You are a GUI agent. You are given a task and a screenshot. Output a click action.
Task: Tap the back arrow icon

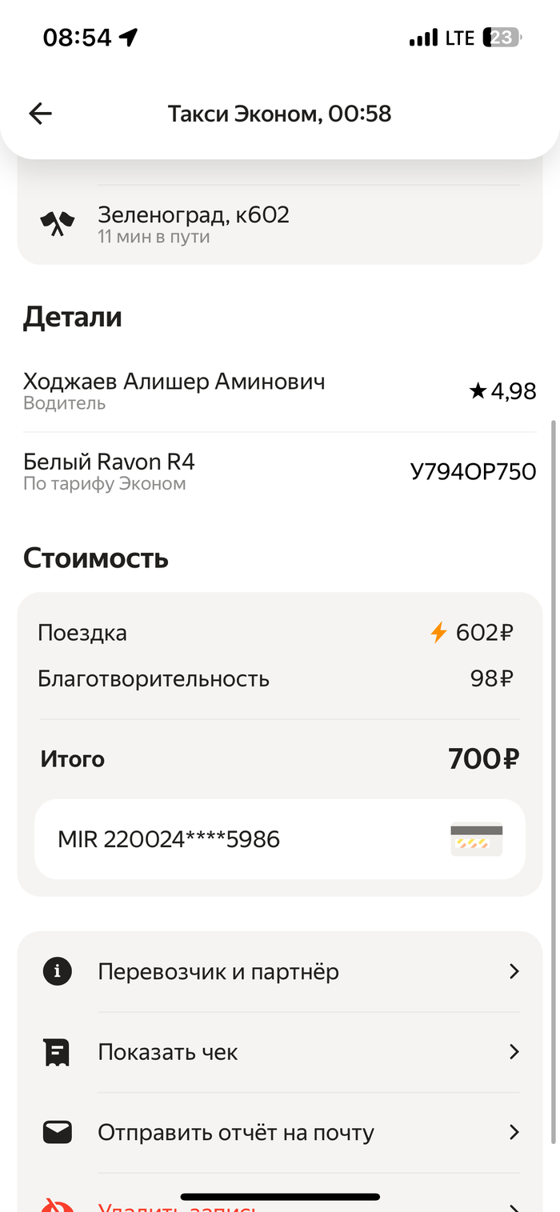tap(40, 114)
